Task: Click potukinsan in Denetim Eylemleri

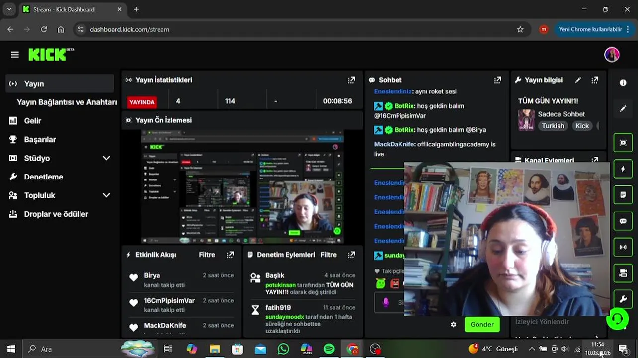Action: point(280,285)
